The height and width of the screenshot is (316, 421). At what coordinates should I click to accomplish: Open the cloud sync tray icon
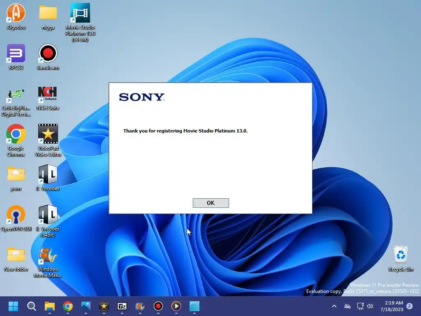coord(347,306)
